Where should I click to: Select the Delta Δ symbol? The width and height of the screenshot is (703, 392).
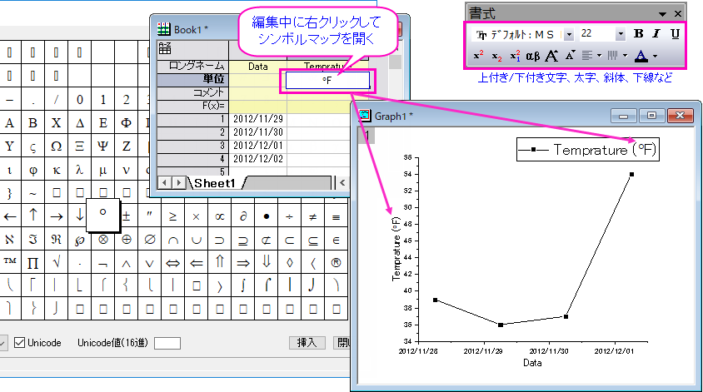tap(80, 123)
